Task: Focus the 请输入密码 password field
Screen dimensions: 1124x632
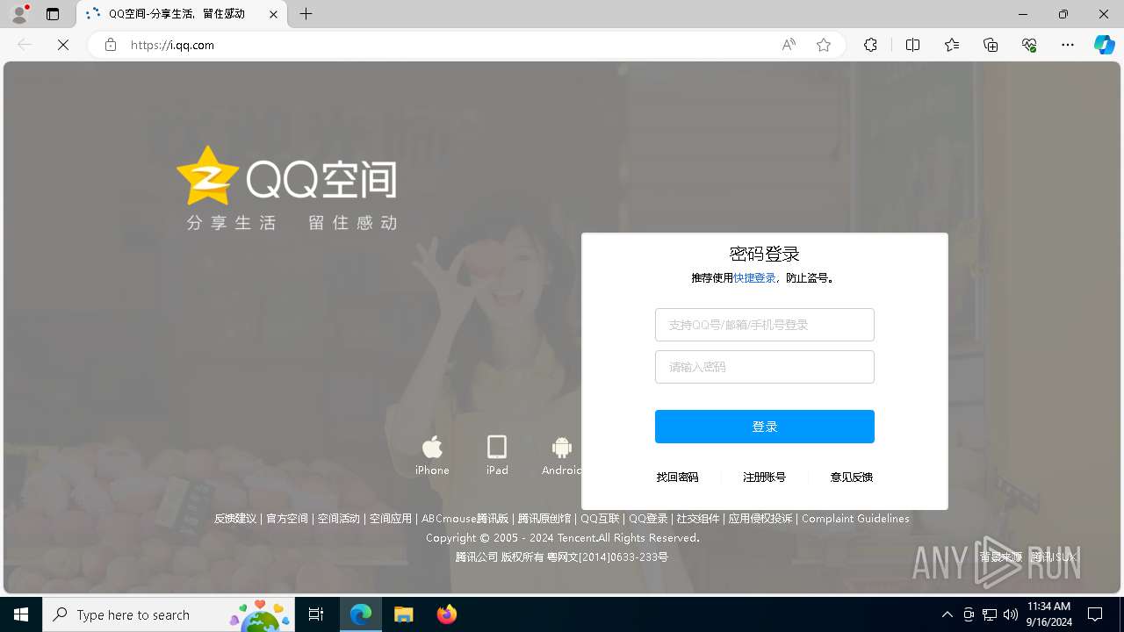Action: 765,367
